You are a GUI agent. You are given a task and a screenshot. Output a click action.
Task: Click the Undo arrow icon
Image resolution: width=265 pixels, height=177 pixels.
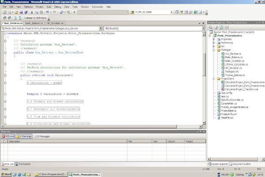click(x=47, y=12)
